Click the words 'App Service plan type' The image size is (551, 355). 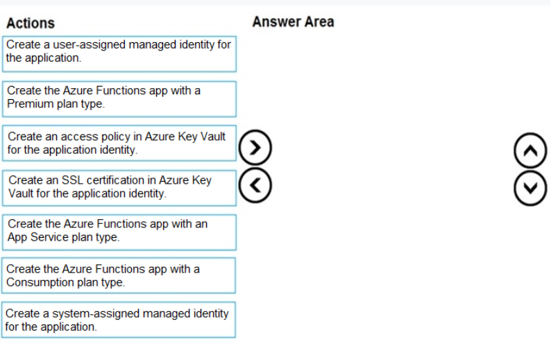tap(63, 237)
